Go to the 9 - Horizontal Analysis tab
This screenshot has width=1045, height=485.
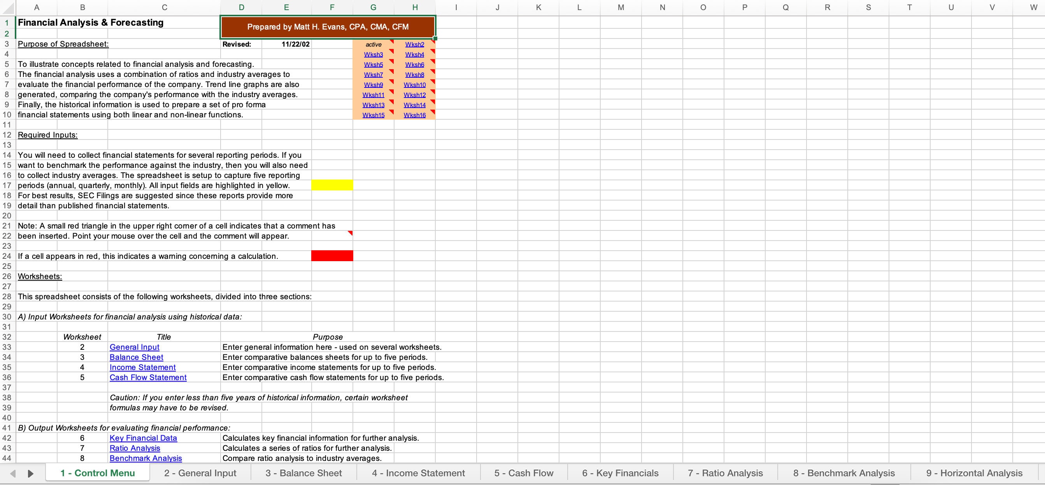(x=974, y=473)
